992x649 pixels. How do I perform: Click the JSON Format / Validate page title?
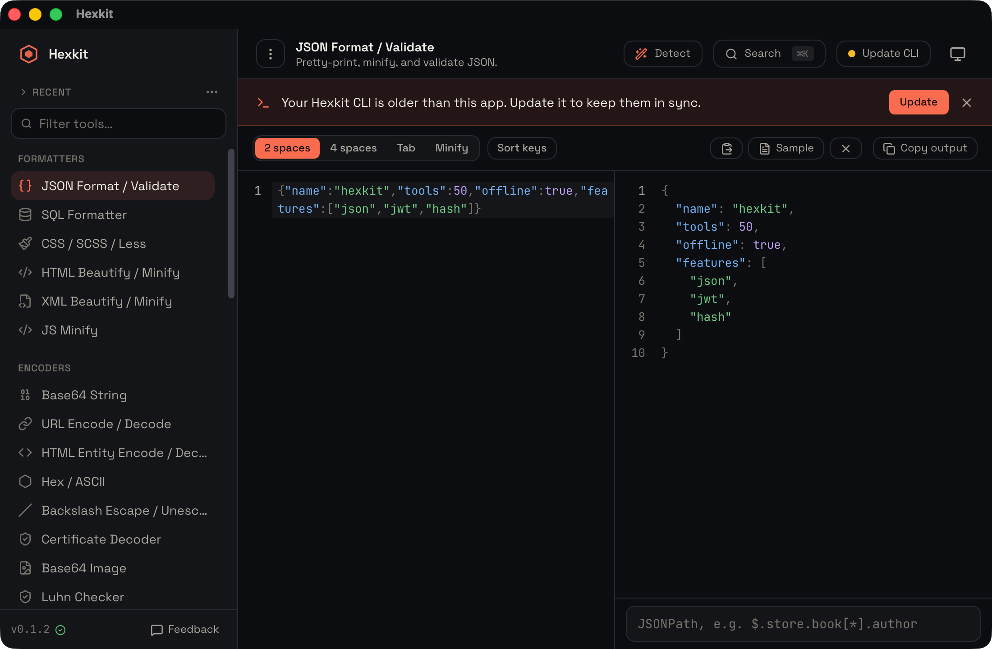coord(365,47)
